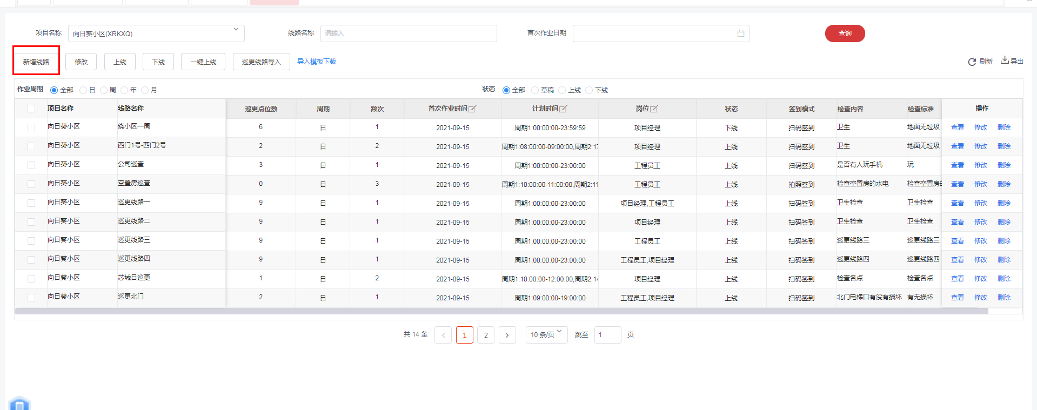Open the 10 条/页 page size dropdown
The height and width of the screenshot is (410, 1037).
point(546,335)
